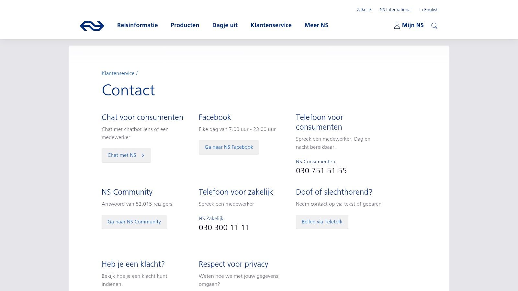Switch language via In English link
Screen dimensions: 518x291
[x=429, y=10]
